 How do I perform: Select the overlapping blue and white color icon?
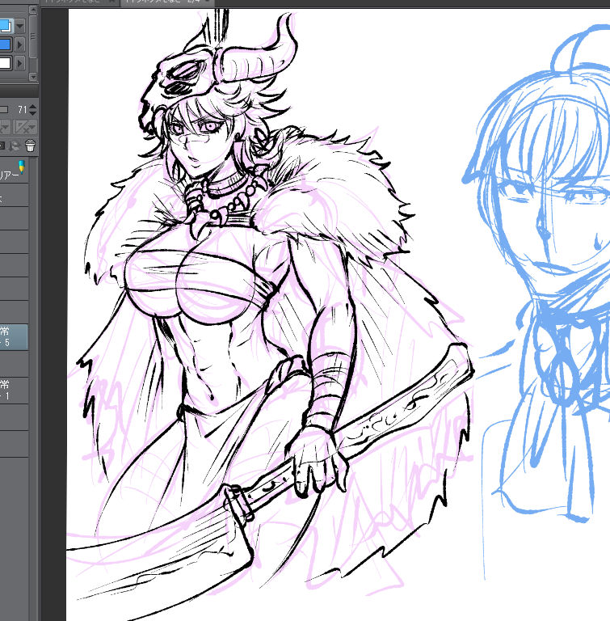point(6,26)
